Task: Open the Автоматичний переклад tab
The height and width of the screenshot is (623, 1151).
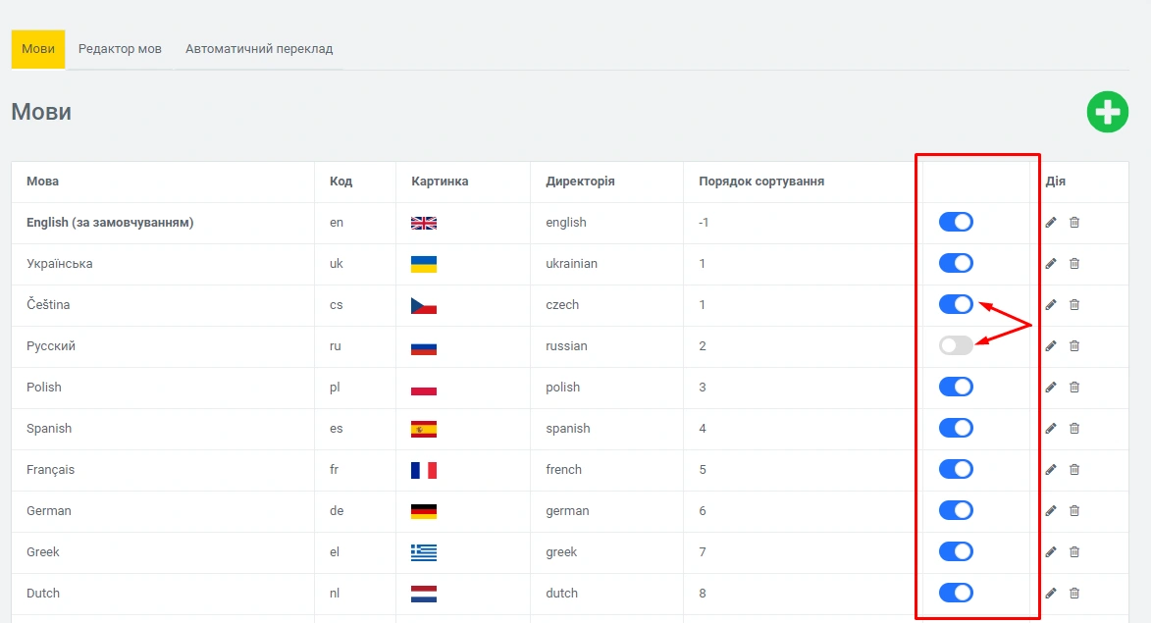Action: tap(259, 49)
